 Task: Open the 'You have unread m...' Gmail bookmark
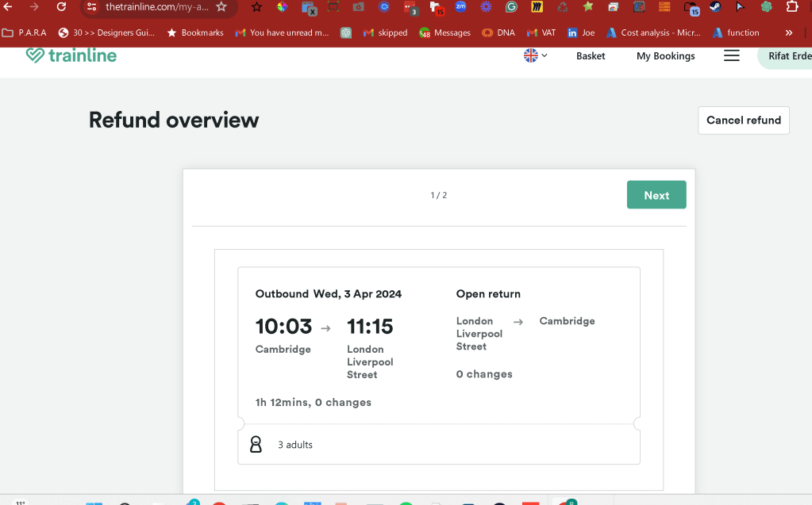coord(283,33)
